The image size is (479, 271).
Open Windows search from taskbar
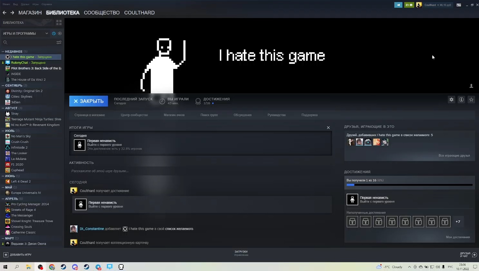coord(17,267)
